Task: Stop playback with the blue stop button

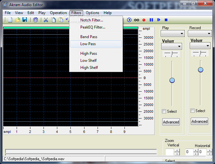Action: click(x=166, y=20)
